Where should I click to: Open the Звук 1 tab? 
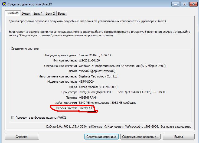pos(38,14)
